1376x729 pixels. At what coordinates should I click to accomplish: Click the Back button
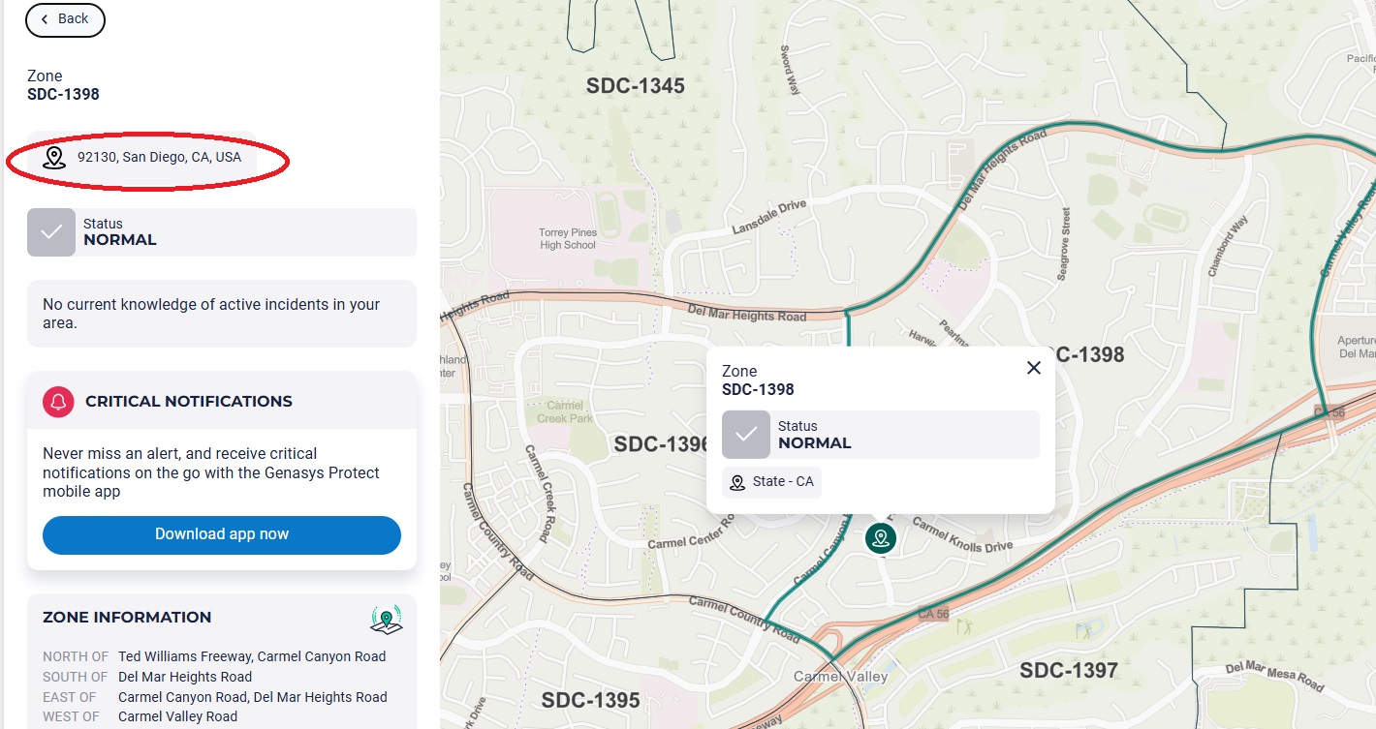click(65, 19)
